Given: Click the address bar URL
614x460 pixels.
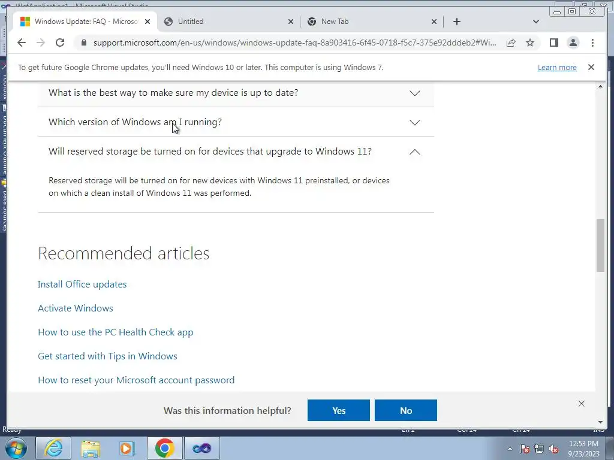Looking at the screenshot, I should [294, 43].
